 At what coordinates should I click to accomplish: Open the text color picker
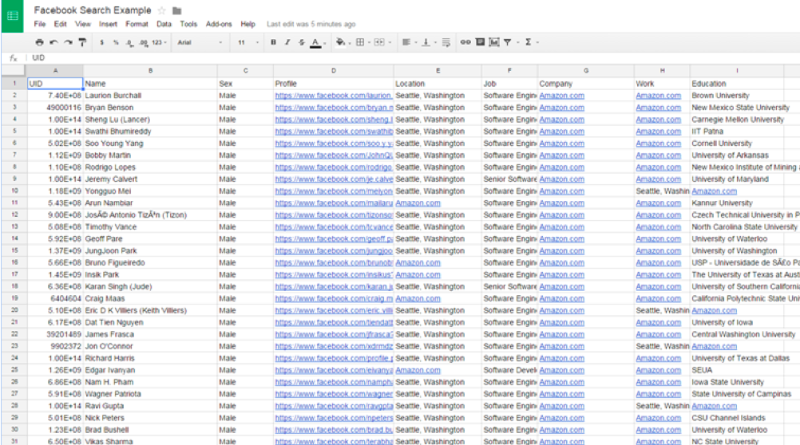pyautogui.click(x=317, y=43)
